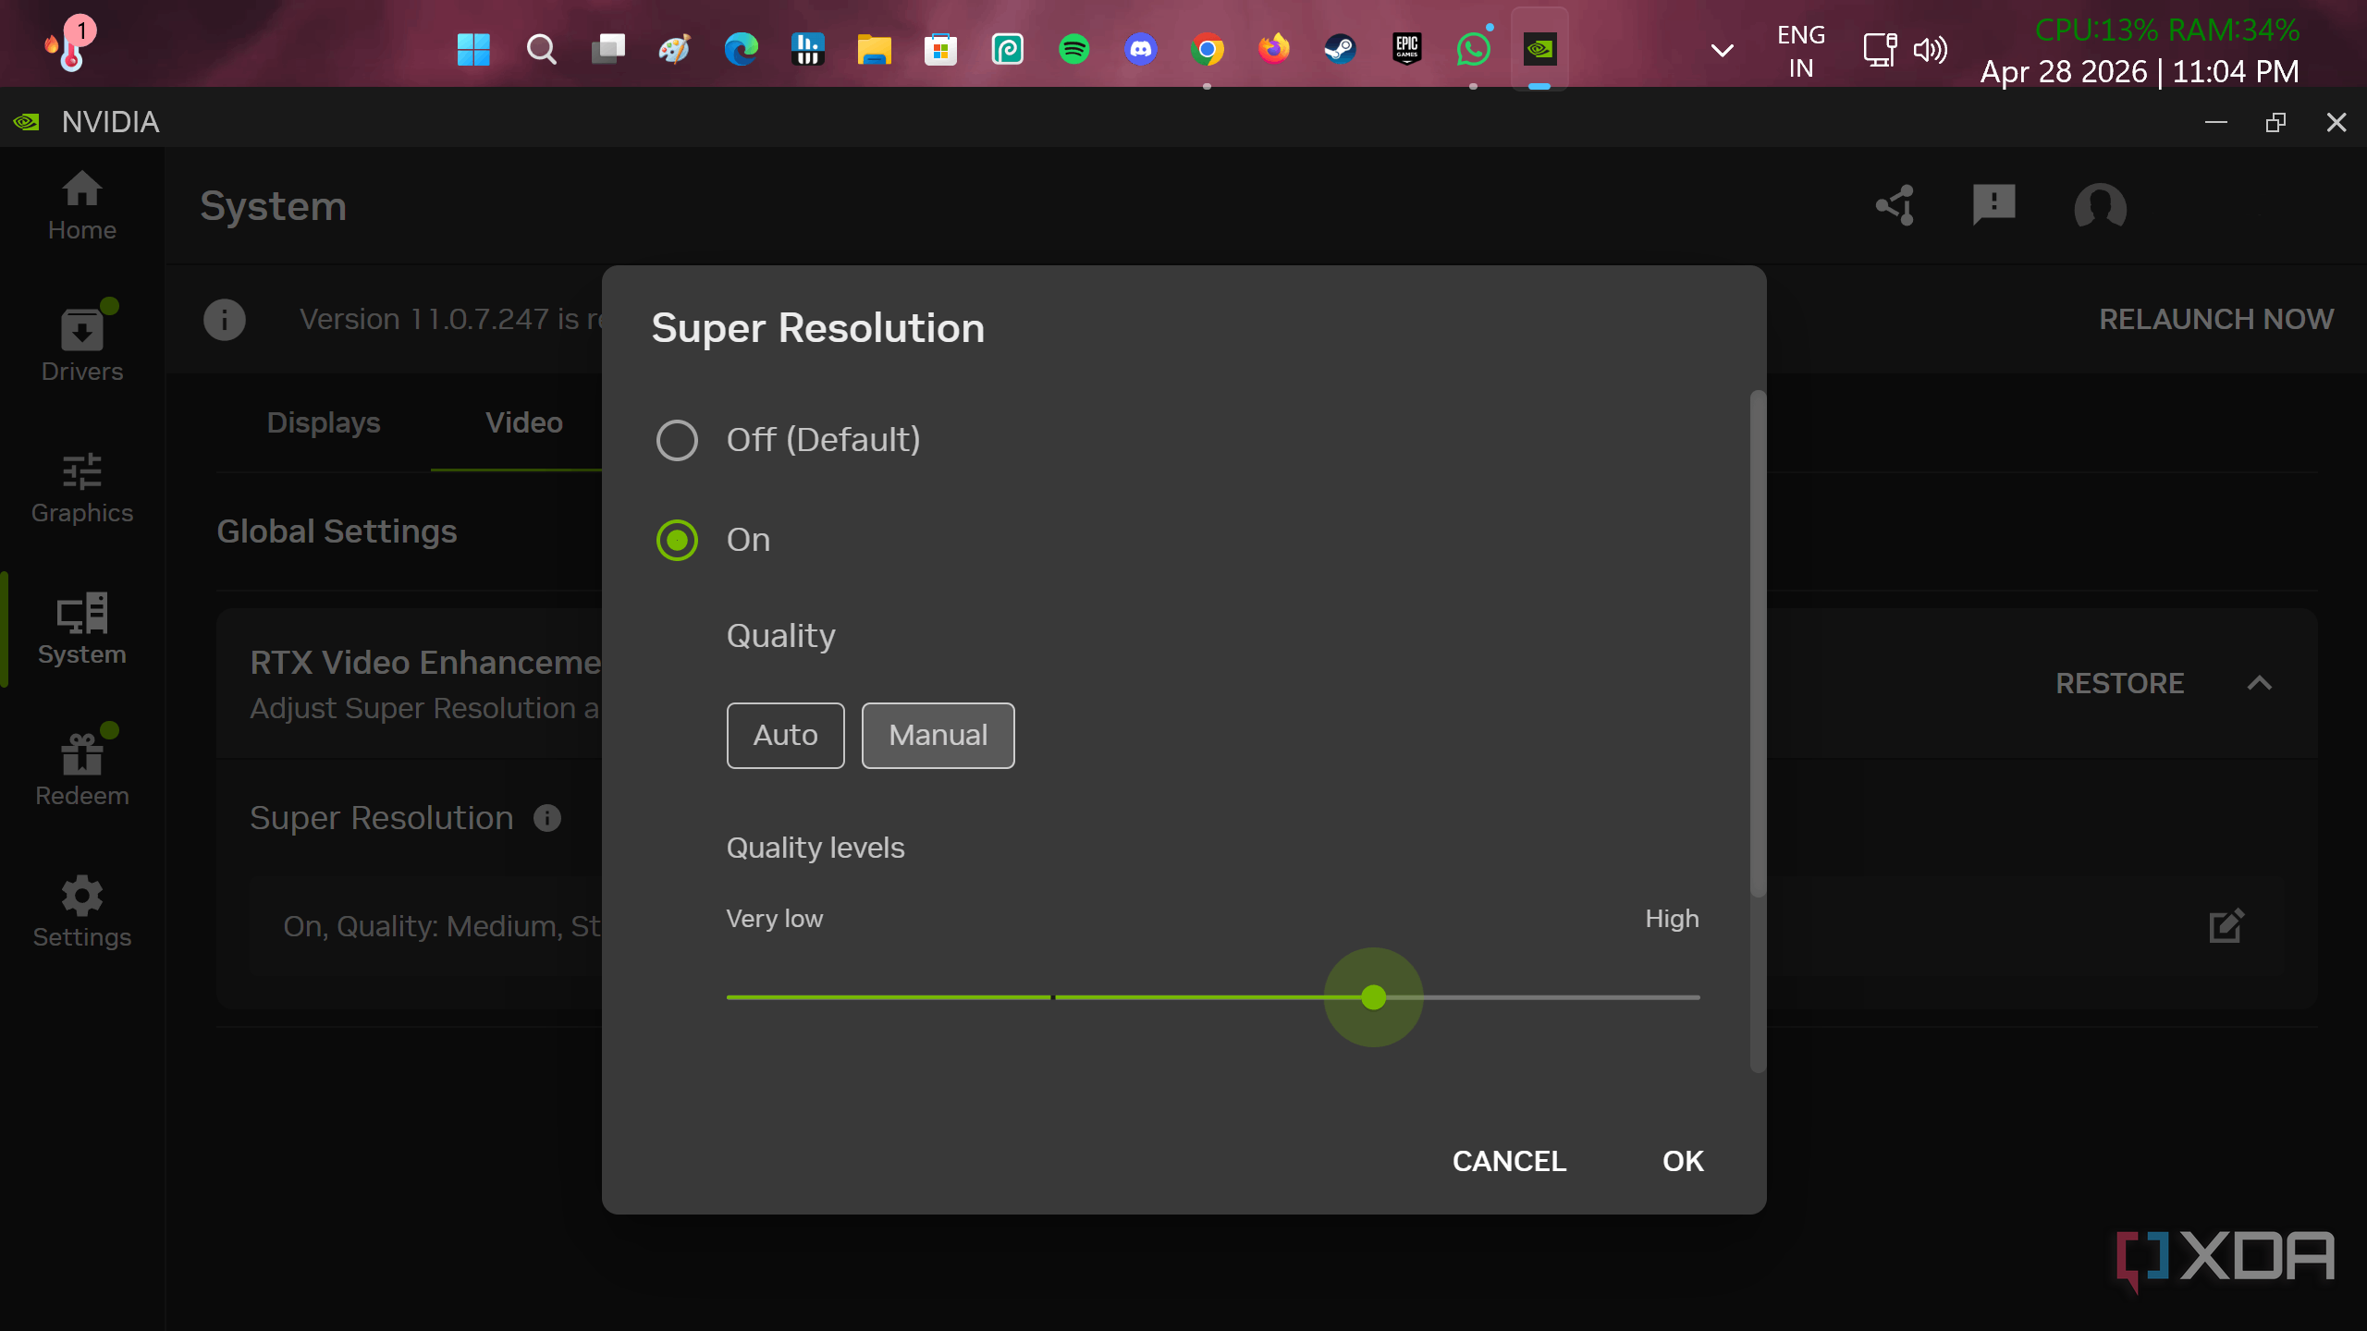The width and height of the screenshot is (2367, 1331).
Task: Click OK in Super Resolution dialog
Action: coord(1683,1161)
